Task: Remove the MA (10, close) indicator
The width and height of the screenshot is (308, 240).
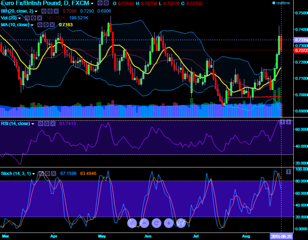Action: 52,25
